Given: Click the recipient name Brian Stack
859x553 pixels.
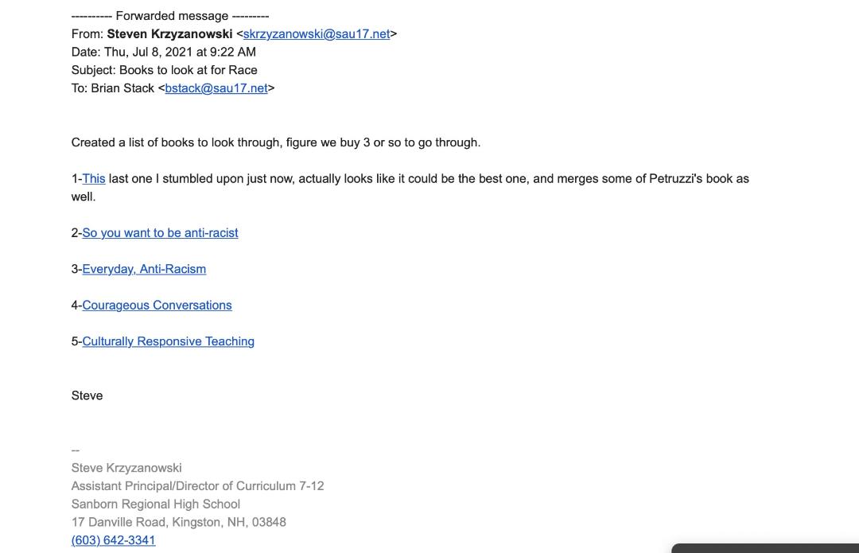Looking at the screenshot, I should point(122,88).
